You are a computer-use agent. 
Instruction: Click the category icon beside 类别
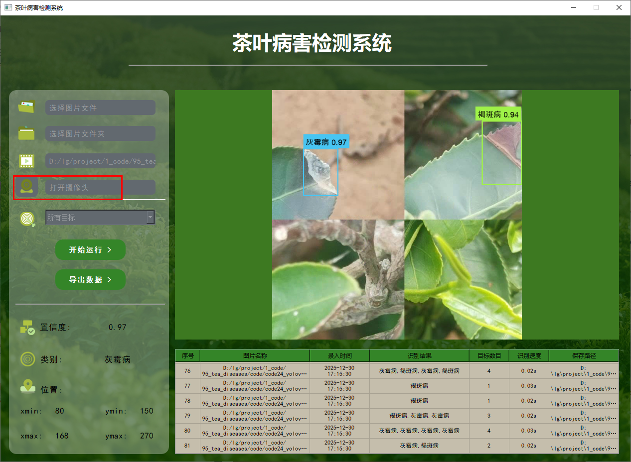click(x=27, y=359)
